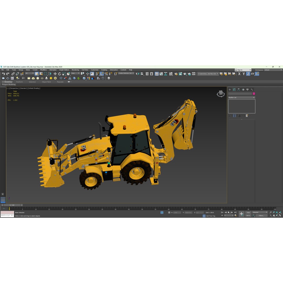Toggle the Z axis constraint
The height and width of the screenshot is (283, 283).
click(248, 74)
